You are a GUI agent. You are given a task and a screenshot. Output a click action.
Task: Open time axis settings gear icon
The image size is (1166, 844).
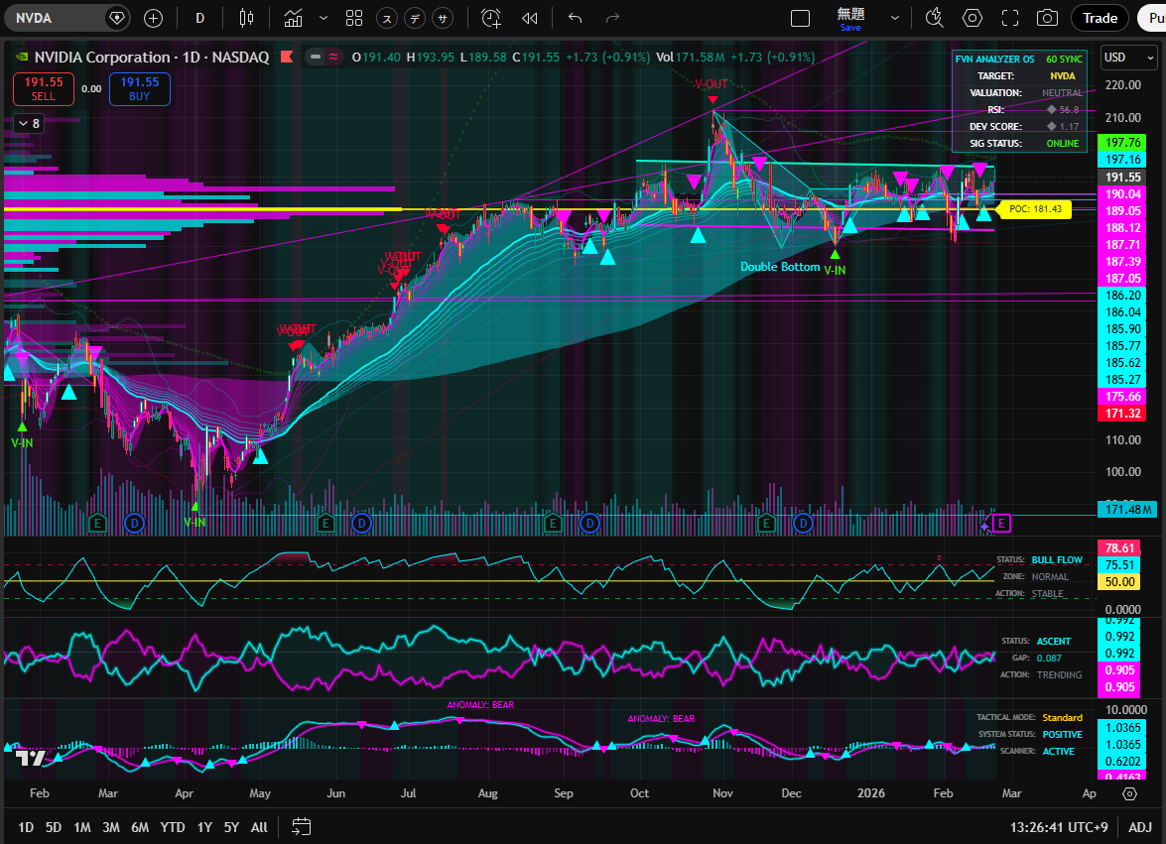click(1129, 793)
